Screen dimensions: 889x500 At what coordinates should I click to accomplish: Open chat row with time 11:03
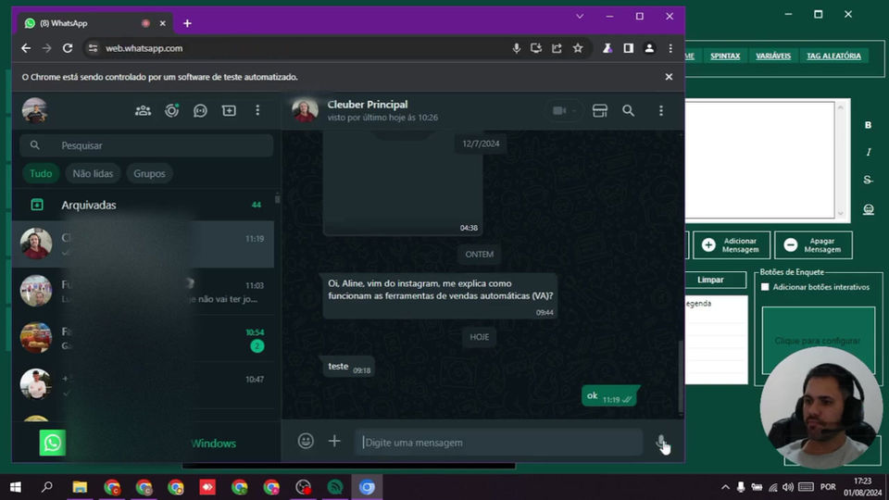[x=143, y=291]
